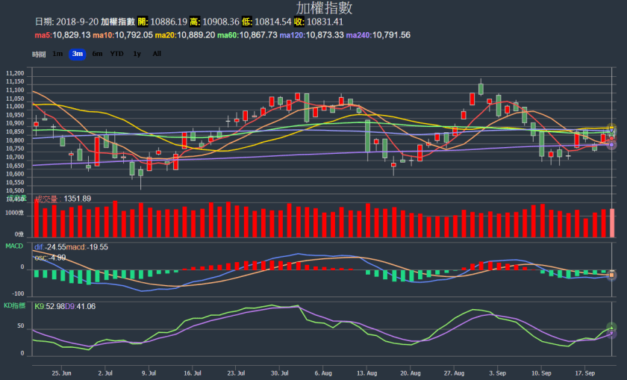
Task: Set the chart range to YTD
Action: tap(116, 54)
